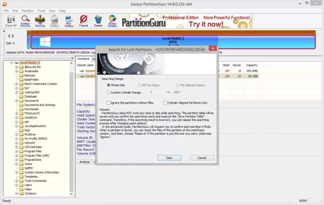Click the Templates folder icon
The image size is (324, 205).
click(21, 177)
